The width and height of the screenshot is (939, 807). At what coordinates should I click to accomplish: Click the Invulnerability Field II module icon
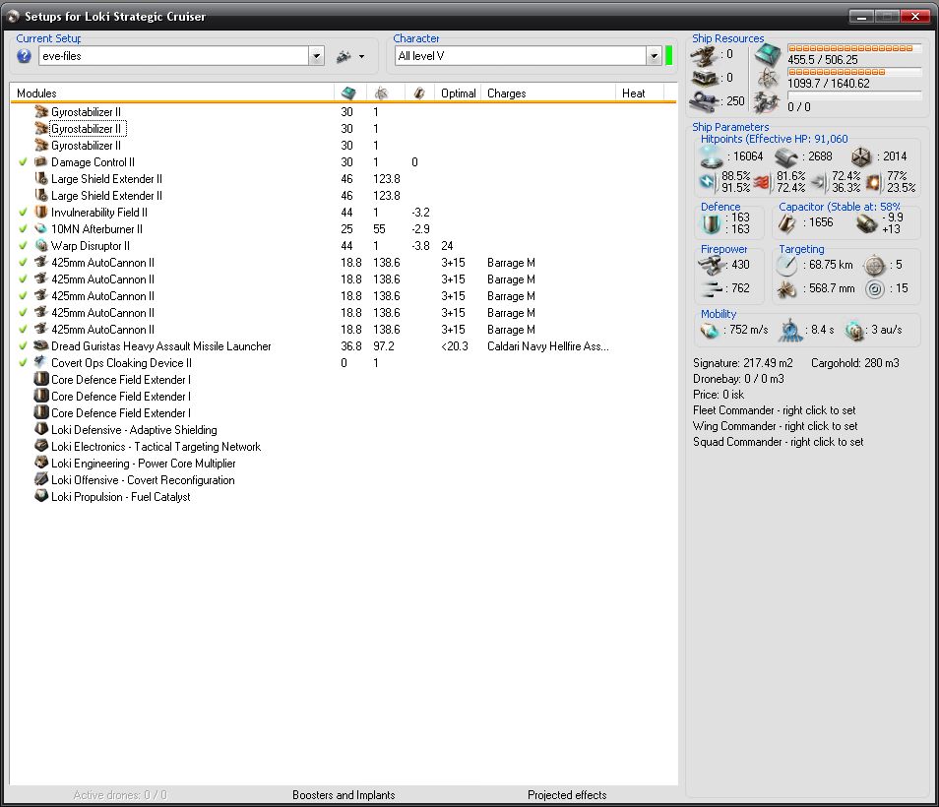[x=41, y=212]
